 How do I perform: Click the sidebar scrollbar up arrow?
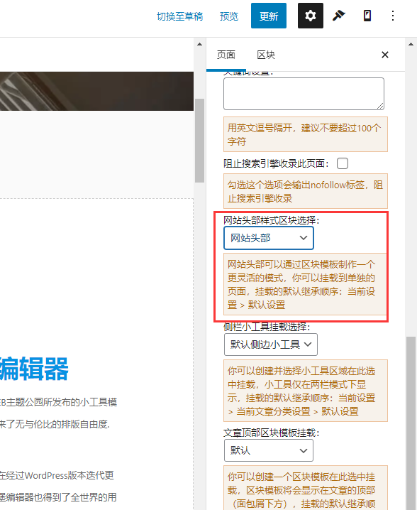click(411, 44)
